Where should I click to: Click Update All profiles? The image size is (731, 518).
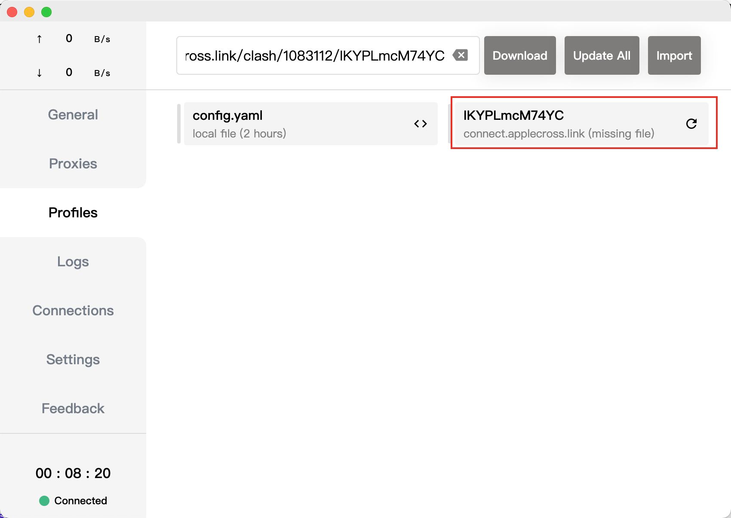pyautogui.click(x=602, y=55)
